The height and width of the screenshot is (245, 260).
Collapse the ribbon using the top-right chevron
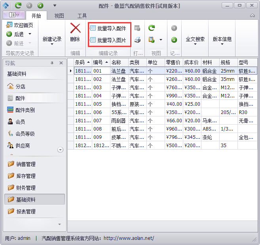coord(252,16)
